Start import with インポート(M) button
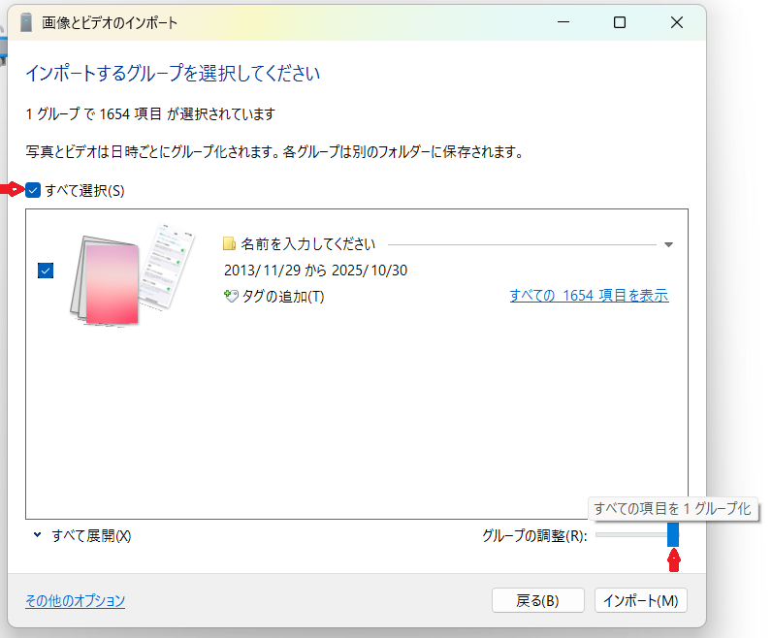The width and height of the screenshot is (772, 638). click(640, 600)
